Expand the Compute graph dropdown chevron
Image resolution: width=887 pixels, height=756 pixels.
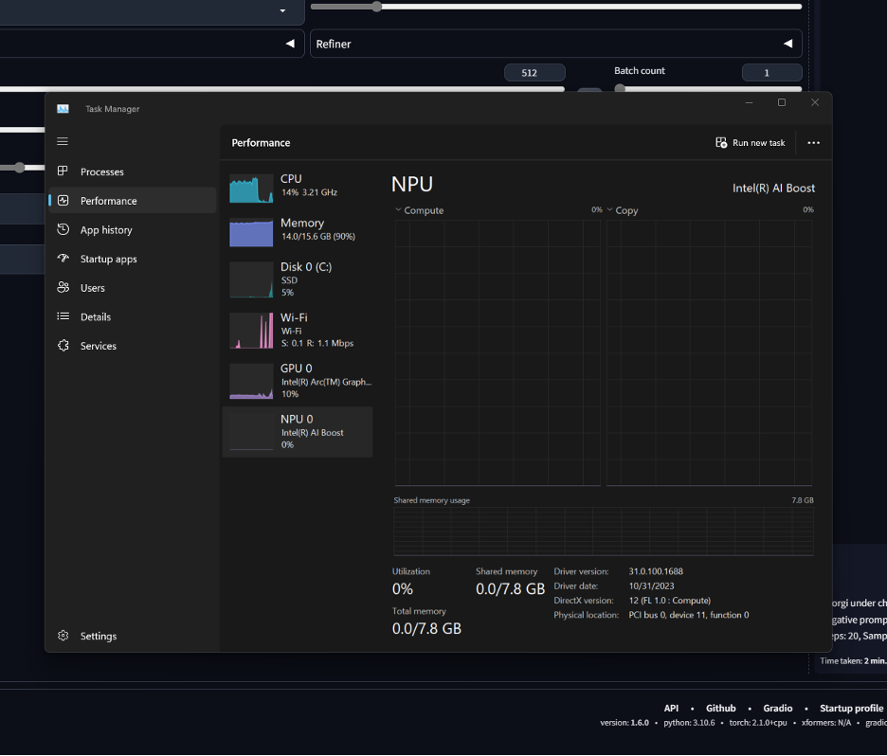398,210
